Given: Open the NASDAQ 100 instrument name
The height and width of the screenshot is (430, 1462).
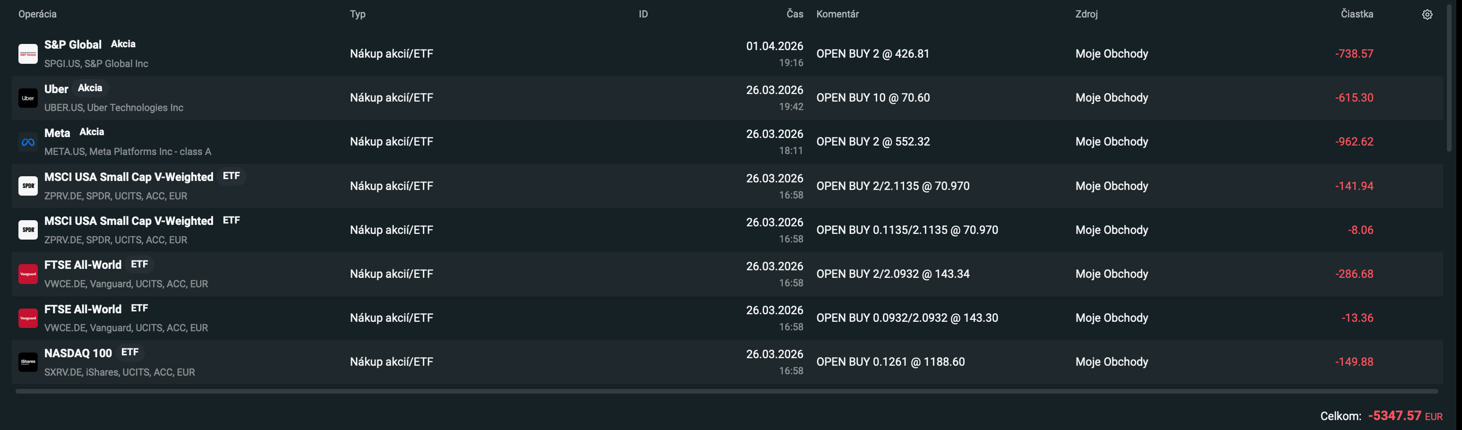Looking at the screenshot, I should click(x=78, y=353).
